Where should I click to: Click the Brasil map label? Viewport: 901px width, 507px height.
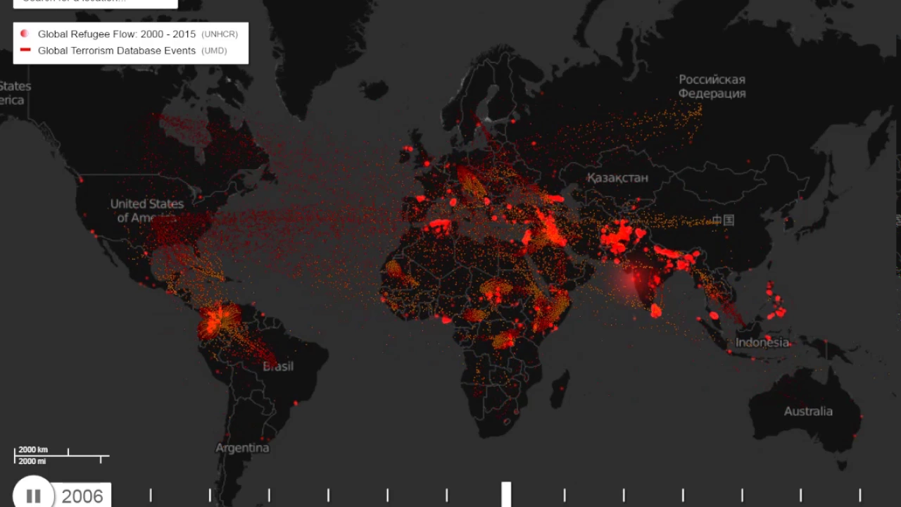[278, 366]
